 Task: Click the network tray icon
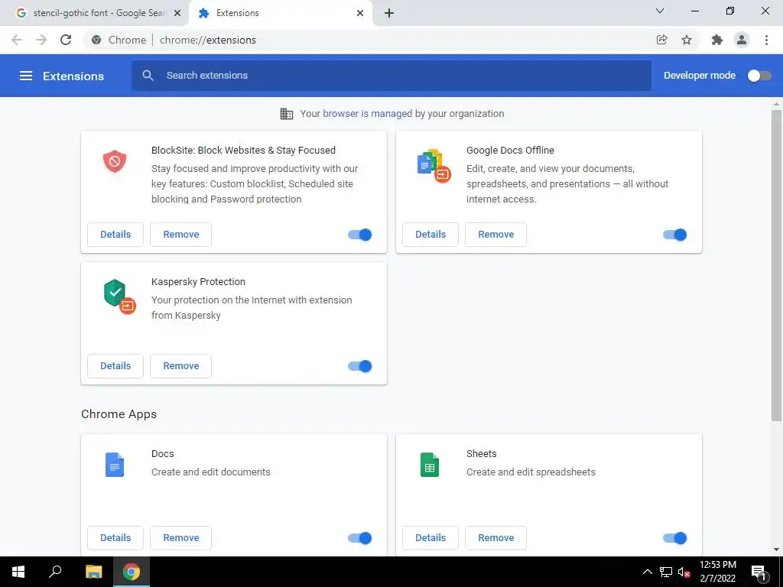tap(666, 572)
